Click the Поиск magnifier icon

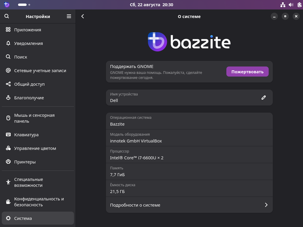[x=8, y=57]
